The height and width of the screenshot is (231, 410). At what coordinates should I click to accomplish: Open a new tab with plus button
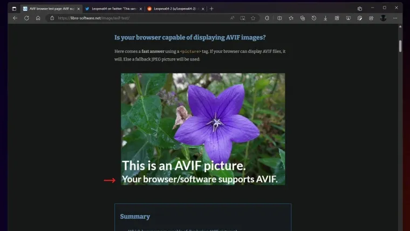click(x=211, y=9)
